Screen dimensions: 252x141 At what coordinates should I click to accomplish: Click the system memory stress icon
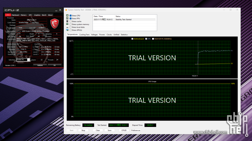(67, 24)
